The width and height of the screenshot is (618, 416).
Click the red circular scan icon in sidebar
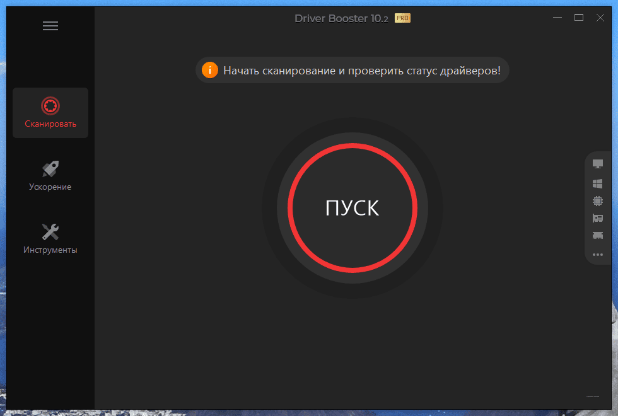coord(50,105)
